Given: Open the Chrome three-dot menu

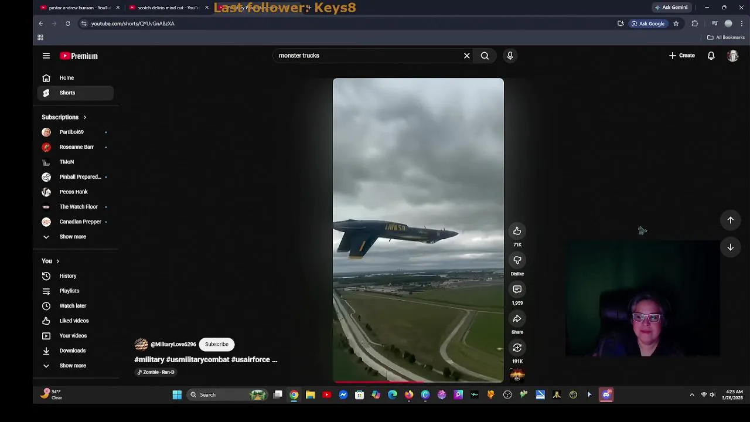Looking at the screenshot, I should pyautogui.click(x=742, y=23).
